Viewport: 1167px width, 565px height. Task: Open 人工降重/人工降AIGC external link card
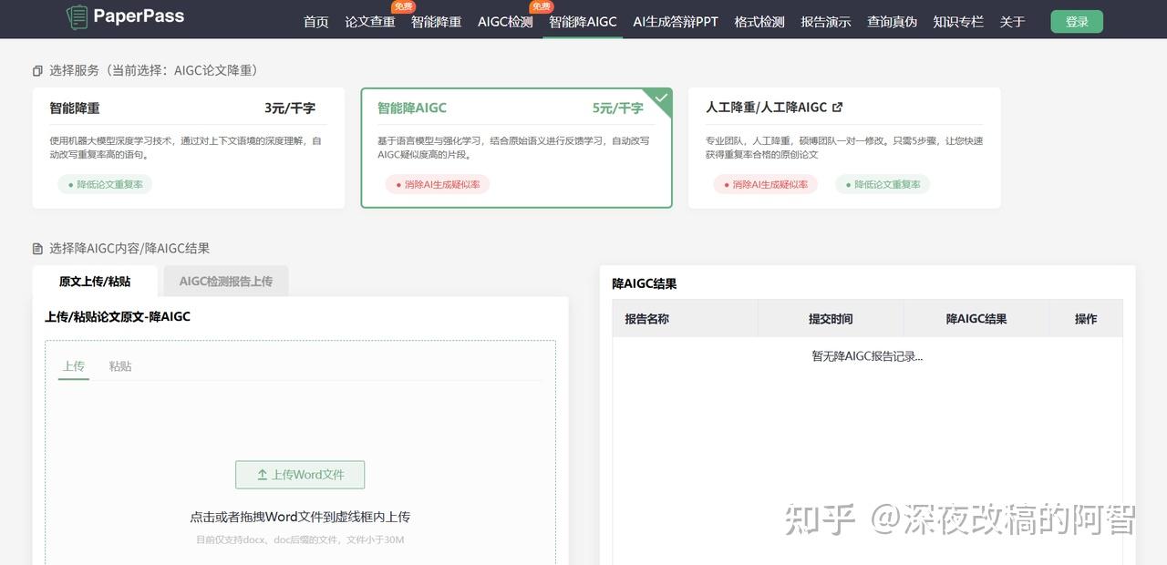click(x=844, y=148)
